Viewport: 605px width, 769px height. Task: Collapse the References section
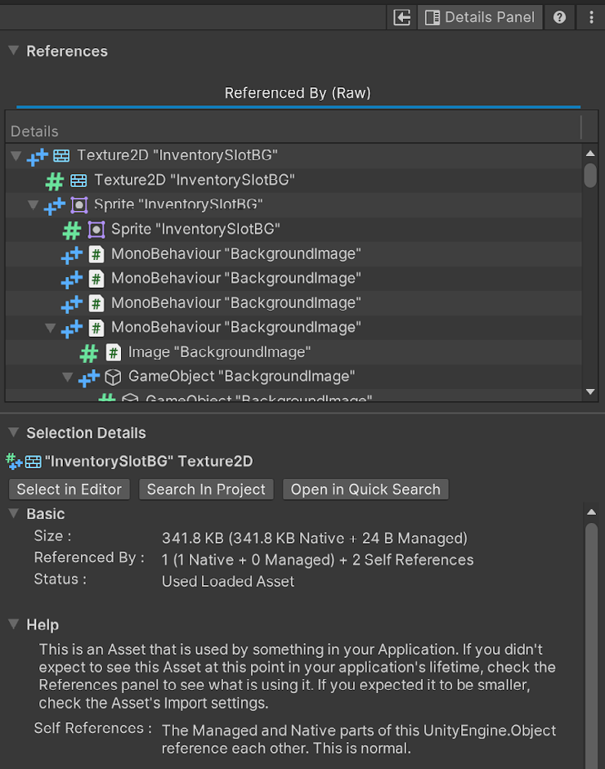[x=12, y=51]
